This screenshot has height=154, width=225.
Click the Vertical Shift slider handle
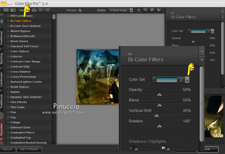(157, 116)
